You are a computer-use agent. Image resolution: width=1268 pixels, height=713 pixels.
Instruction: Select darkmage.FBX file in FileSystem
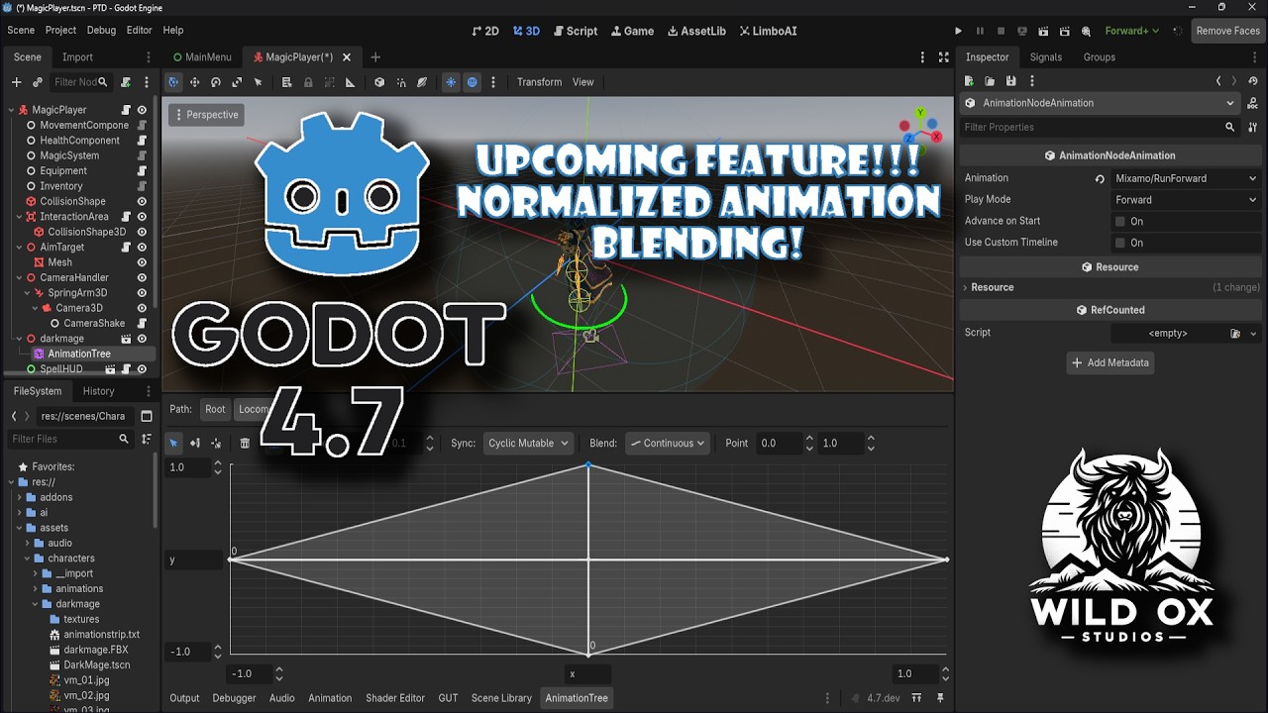94,650
